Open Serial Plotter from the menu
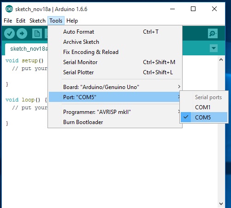The height and width of the screenshot is (208, 231). (115, 72)
